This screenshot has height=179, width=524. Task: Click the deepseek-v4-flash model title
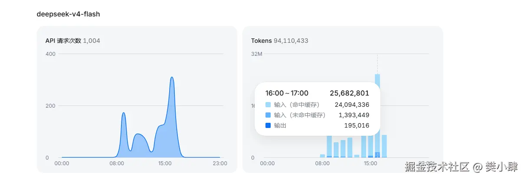coord(68,14)
